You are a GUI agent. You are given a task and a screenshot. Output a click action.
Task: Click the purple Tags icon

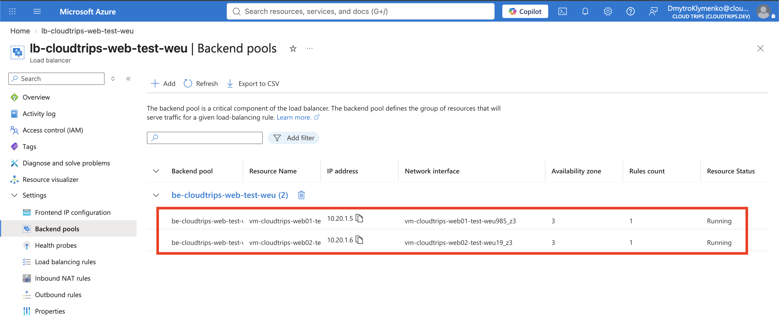click(14, 147)
